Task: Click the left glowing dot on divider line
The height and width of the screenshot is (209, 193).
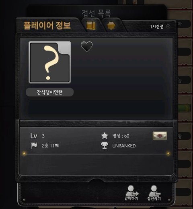Action: pyautogui.click(x=24, y=153)
